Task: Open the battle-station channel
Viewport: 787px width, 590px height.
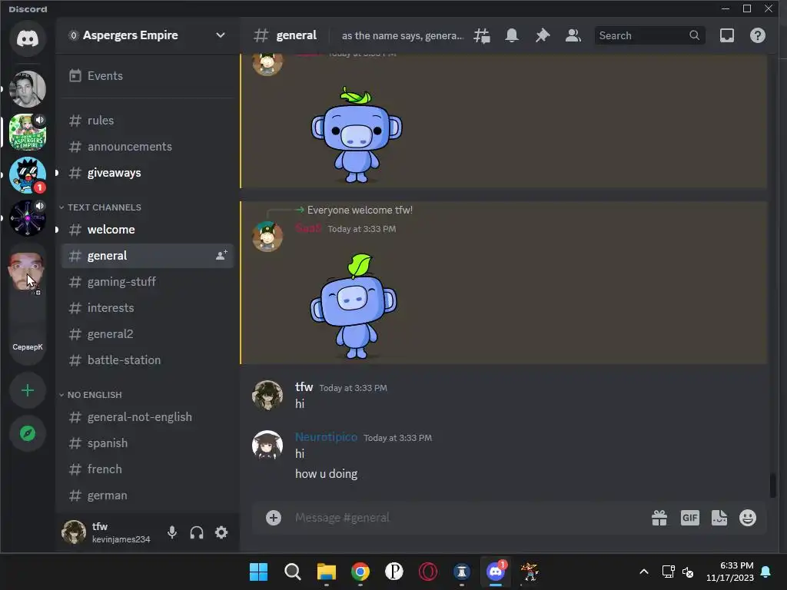Action: [147, 360]
